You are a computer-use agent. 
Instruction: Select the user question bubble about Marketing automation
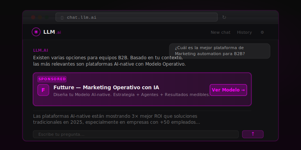click(220, 51)
